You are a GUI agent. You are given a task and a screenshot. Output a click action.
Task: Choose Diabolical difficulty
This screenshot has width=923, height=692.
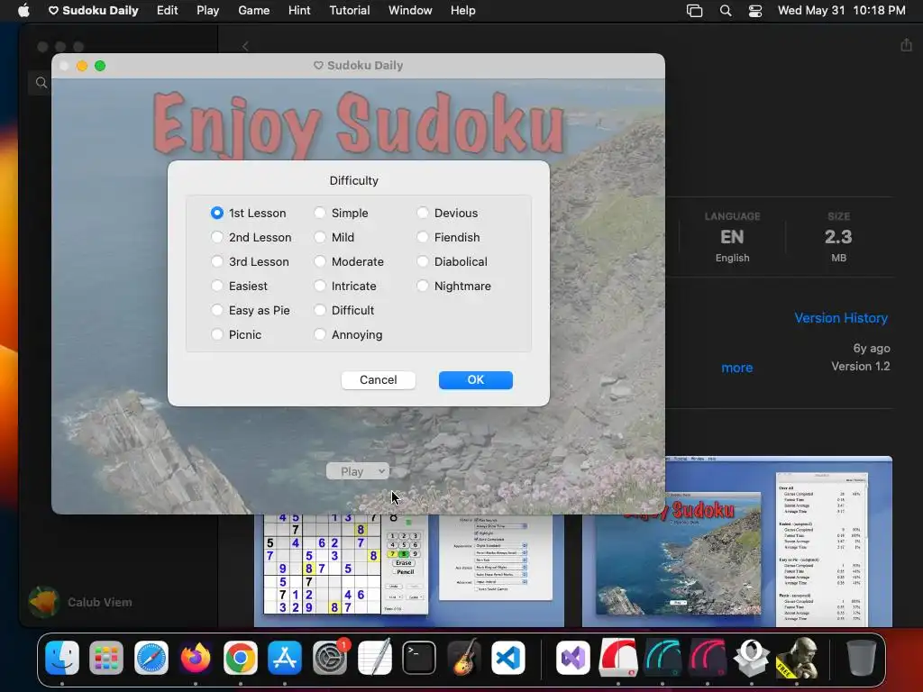click(x=422, y=261)
